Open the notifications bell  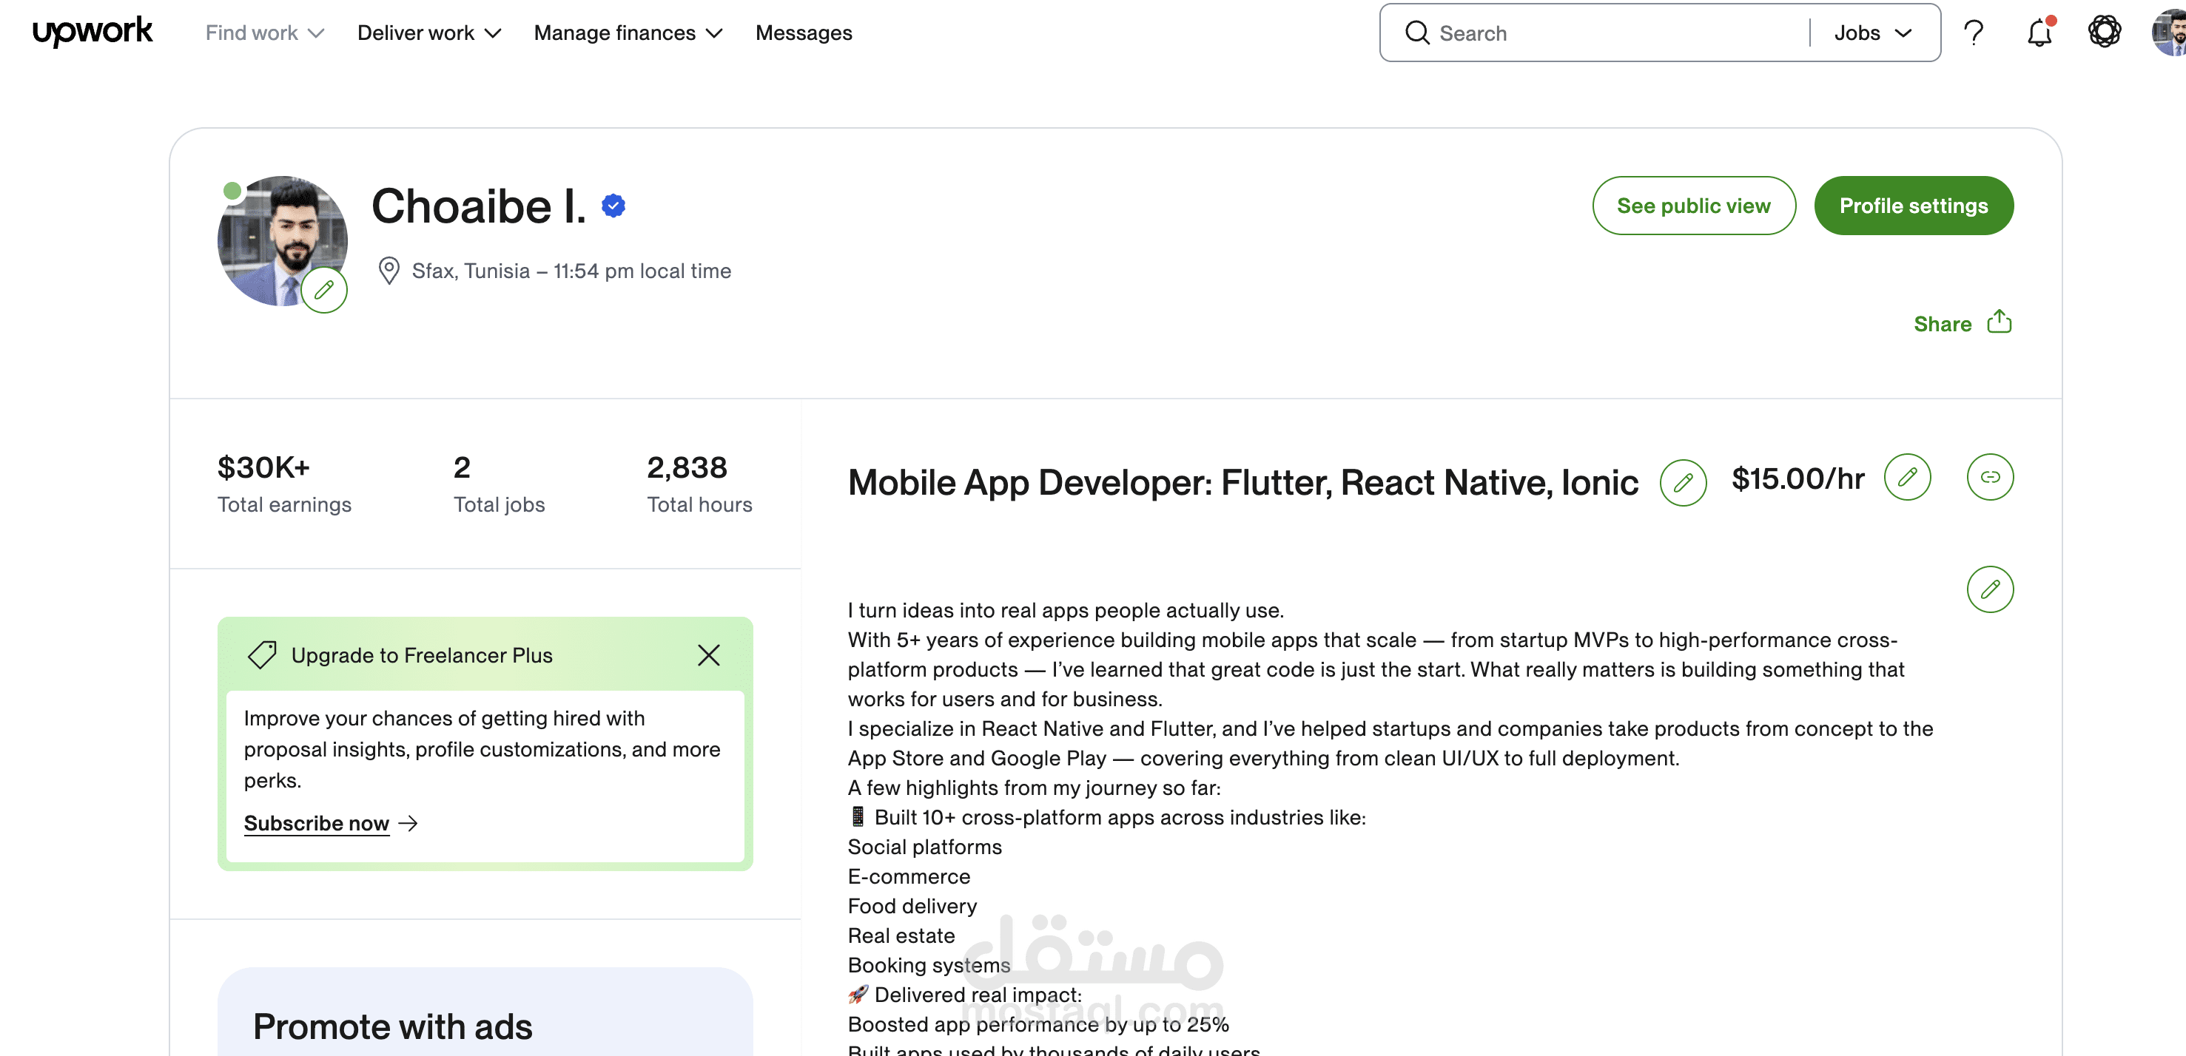2038,33
